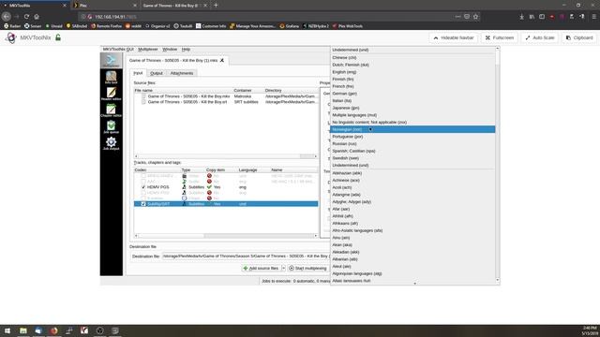This screenshot has width=600, height=337.
Task: Toggle the MPEG-H/HEVC video track checkbox
Action: [143, 176]
